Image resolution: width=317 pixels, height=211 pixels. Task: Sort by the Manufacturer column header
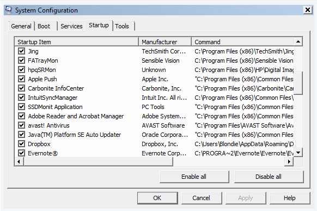click(x=165, y=42)
